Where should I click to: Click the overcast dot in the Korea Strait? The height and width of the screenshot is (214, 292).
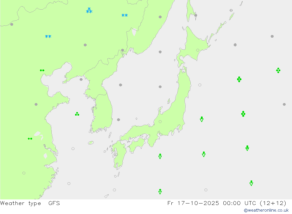tap(119, 120)
